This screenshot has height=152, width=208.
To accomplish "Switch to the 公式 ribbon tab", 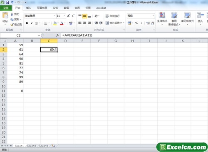I will coord(55,8).
